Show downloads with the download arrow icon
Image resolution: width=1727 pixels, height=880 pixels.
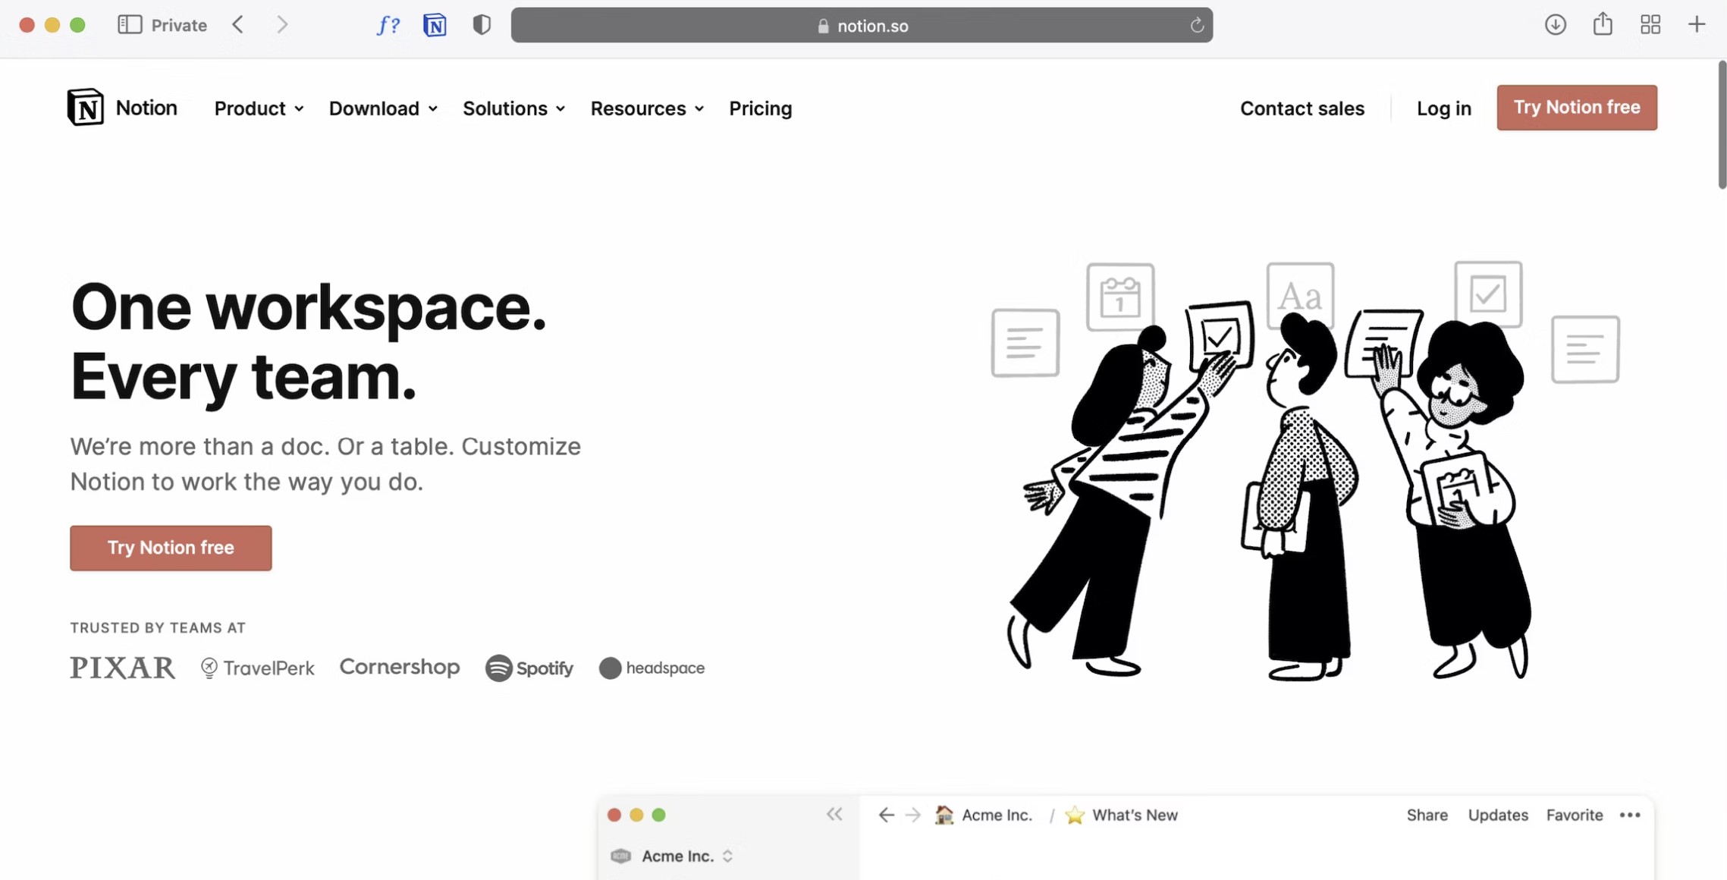click(1556, 25)
